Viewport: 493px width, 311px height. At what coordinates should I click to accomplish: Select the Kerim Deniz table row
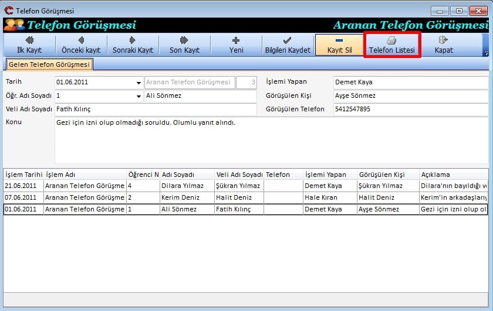181,198
